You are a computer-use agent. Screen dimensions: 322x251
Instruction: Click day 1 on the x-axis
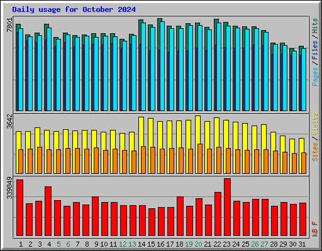(x=21, y=244)
